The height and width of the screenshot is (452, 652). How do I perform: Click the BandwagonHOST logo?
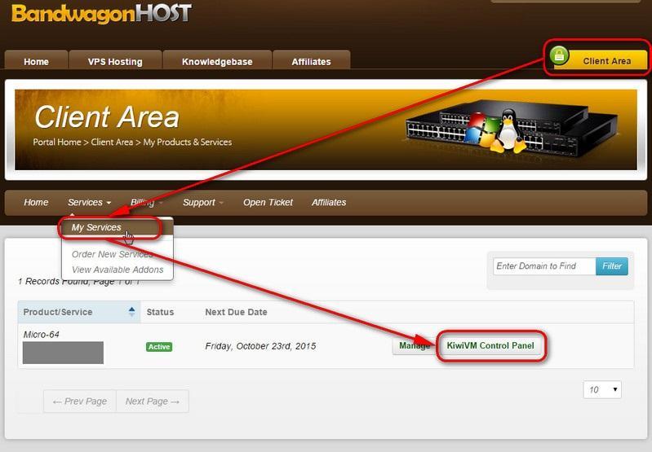click(101, 13)
